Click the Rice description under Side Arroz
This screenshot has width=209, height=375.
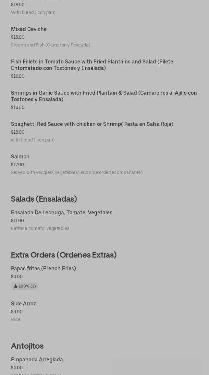click(x=16, y=319)
